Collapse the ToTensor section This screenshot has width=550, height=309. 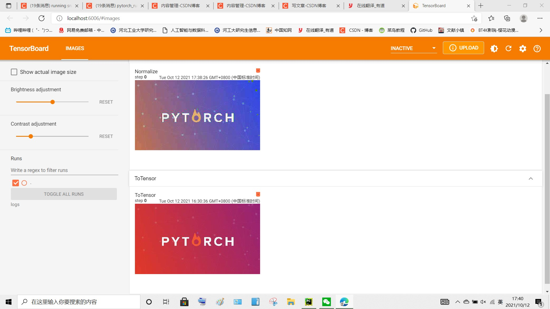click(x=531, y=179)
